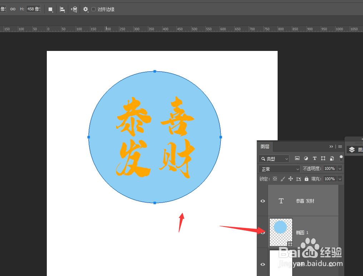Filter layers by smart object icon

[332, 158]
